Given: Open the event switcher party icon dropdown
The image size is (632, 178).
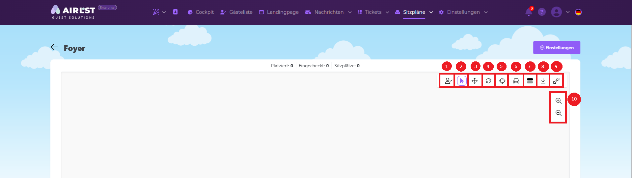Looking at the screenshot, I should coord(159,12).
